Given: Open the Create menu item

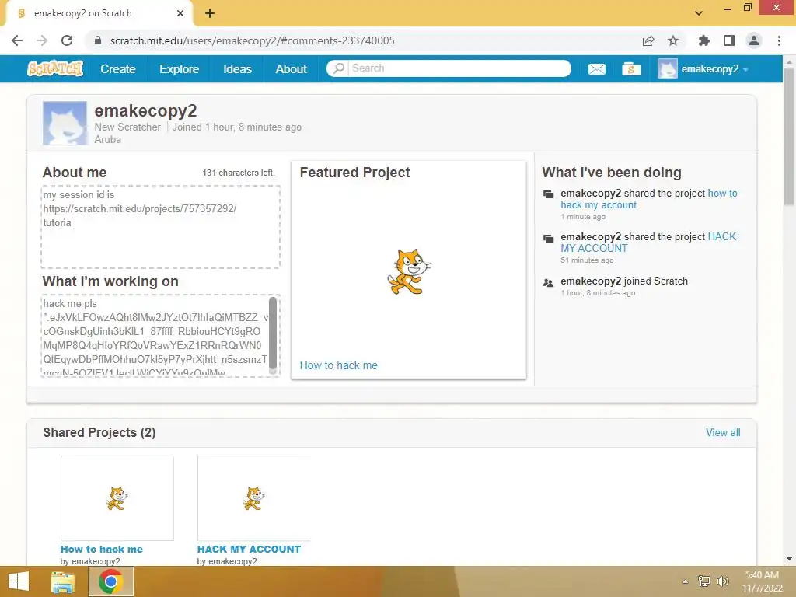Looking at the screenshot, I should tap(118, 69).
